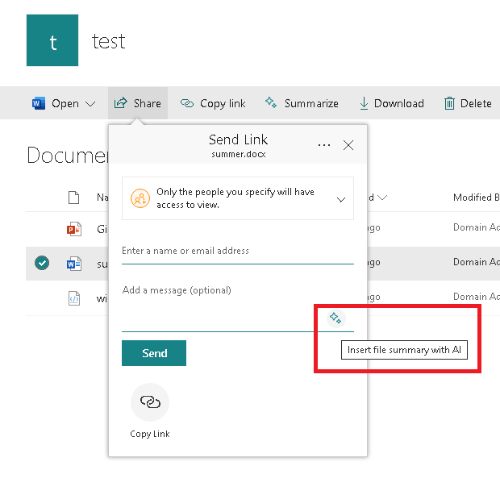
Task: Click the PowerPoint file icon
Action: tap(74, 229)
